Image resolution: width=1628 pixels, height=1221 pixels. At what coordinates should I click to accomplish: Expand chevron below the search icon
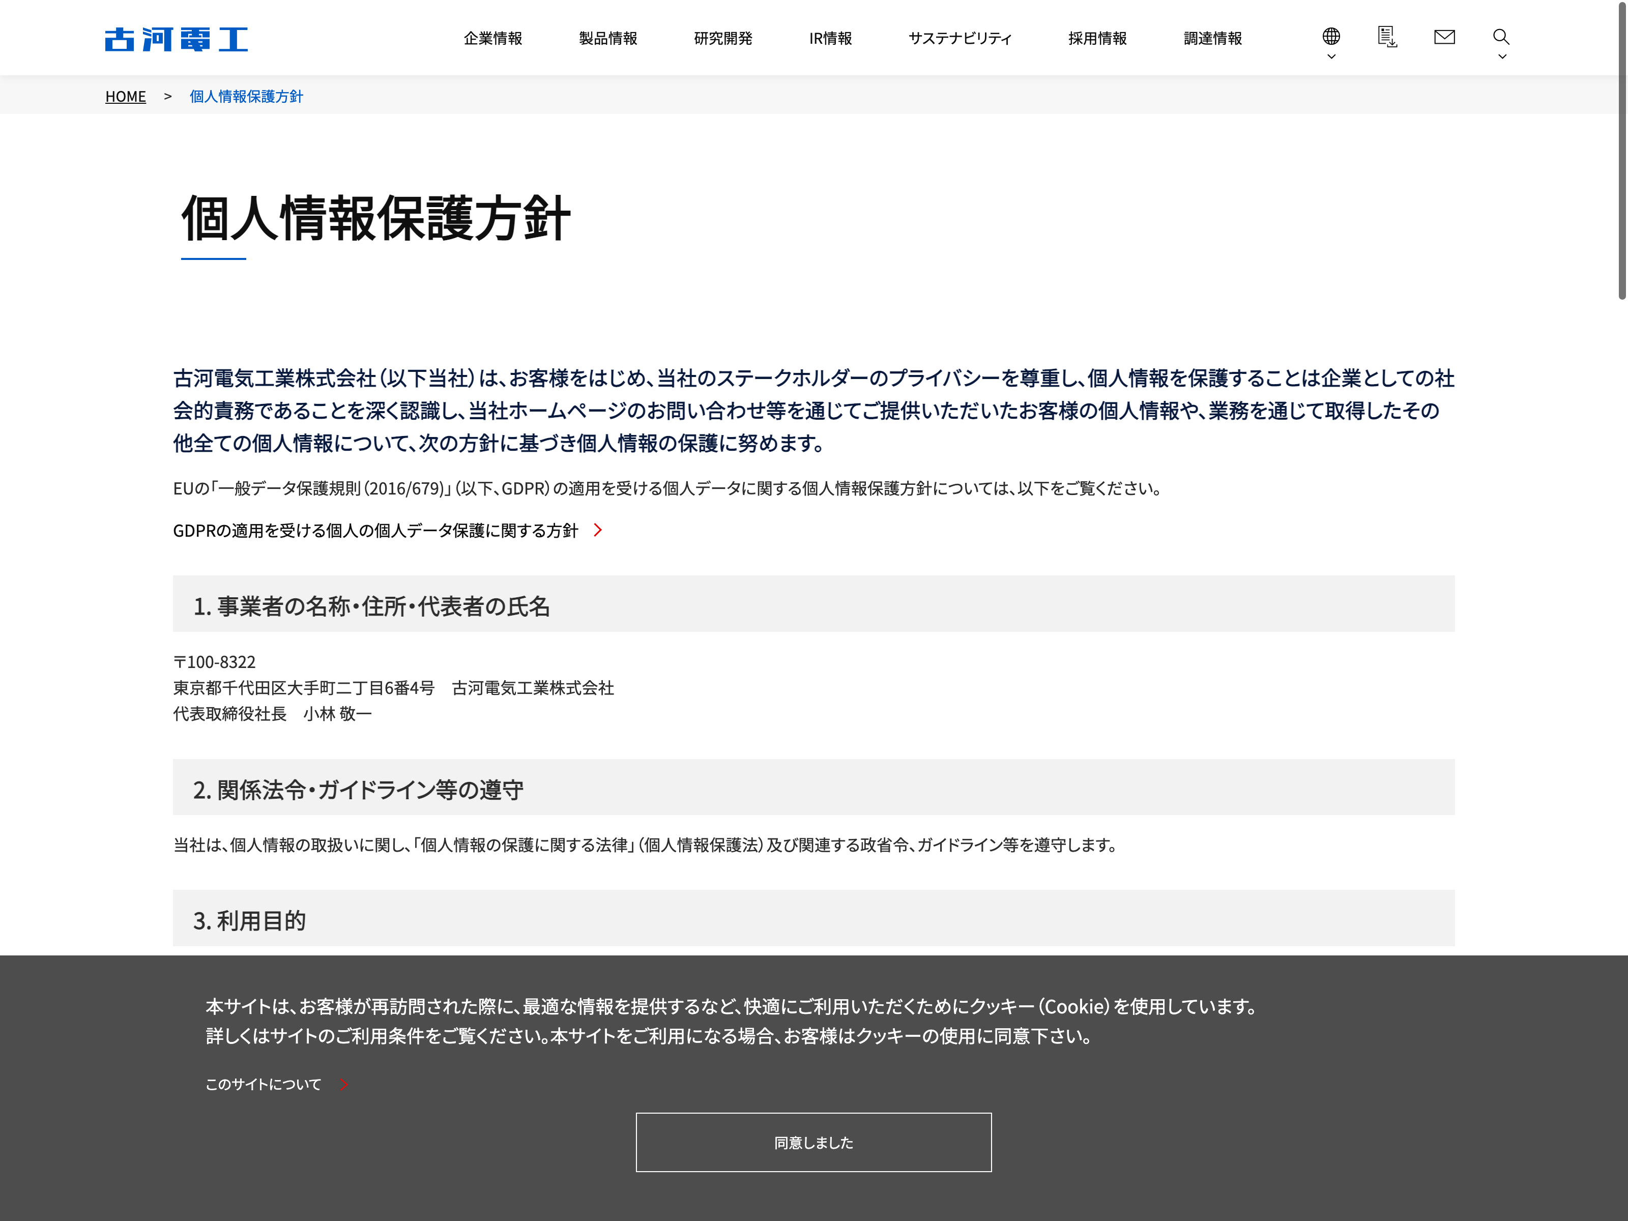click(1502, 56)
